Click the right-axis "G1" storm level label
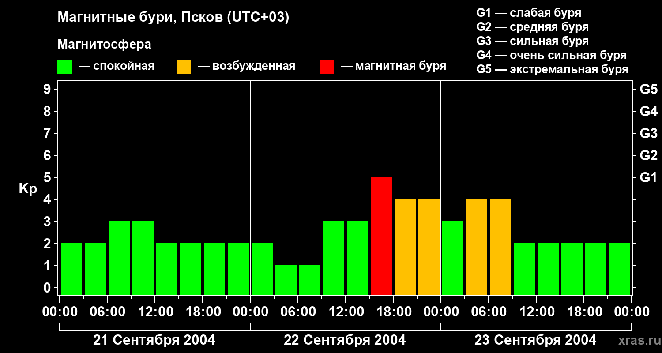The height and width of the screenshot is (353, 662). click(648, 177)
